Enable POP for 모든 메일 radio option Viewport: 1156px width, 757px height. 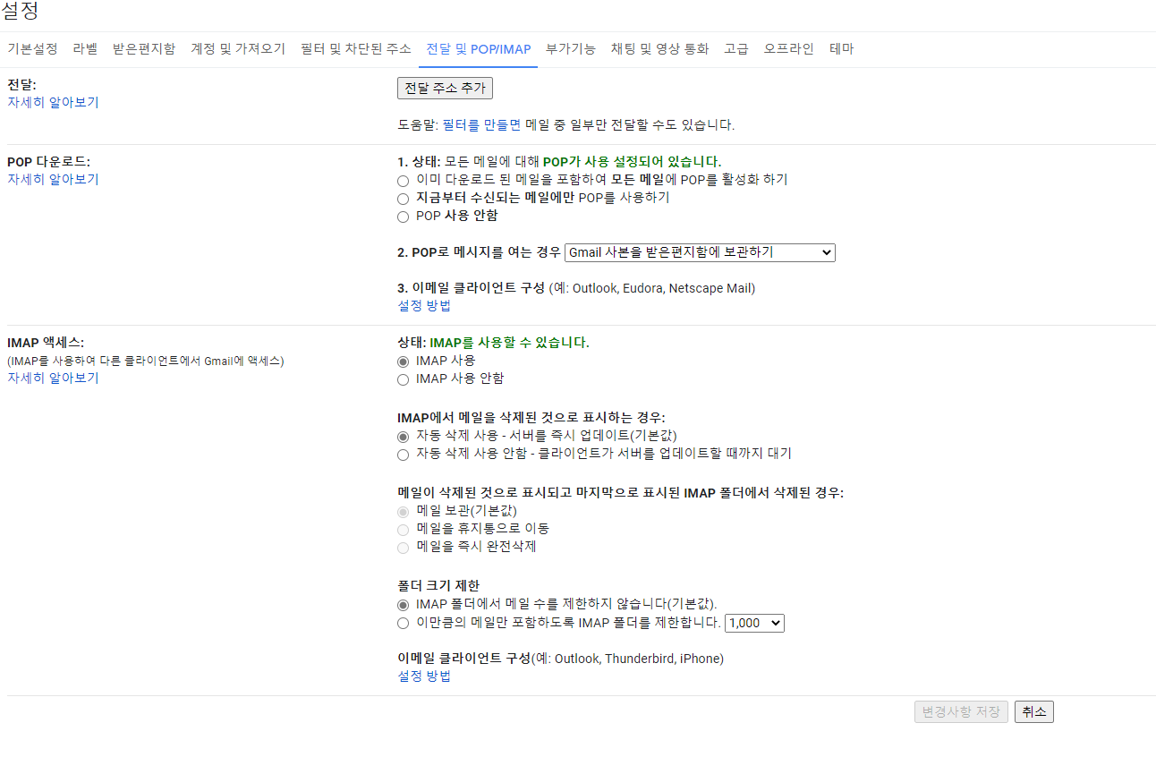(x=403, y=180)
